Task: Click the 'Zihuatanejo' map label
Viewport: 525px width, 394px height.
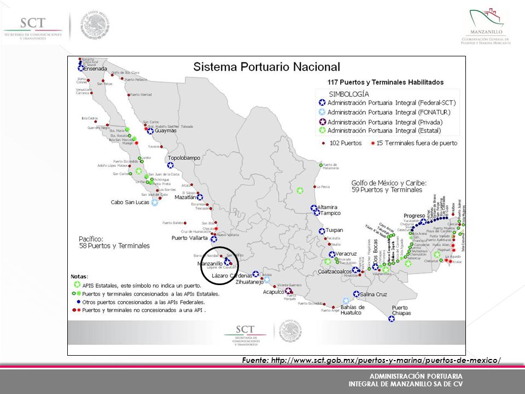Action: [249, 282]
